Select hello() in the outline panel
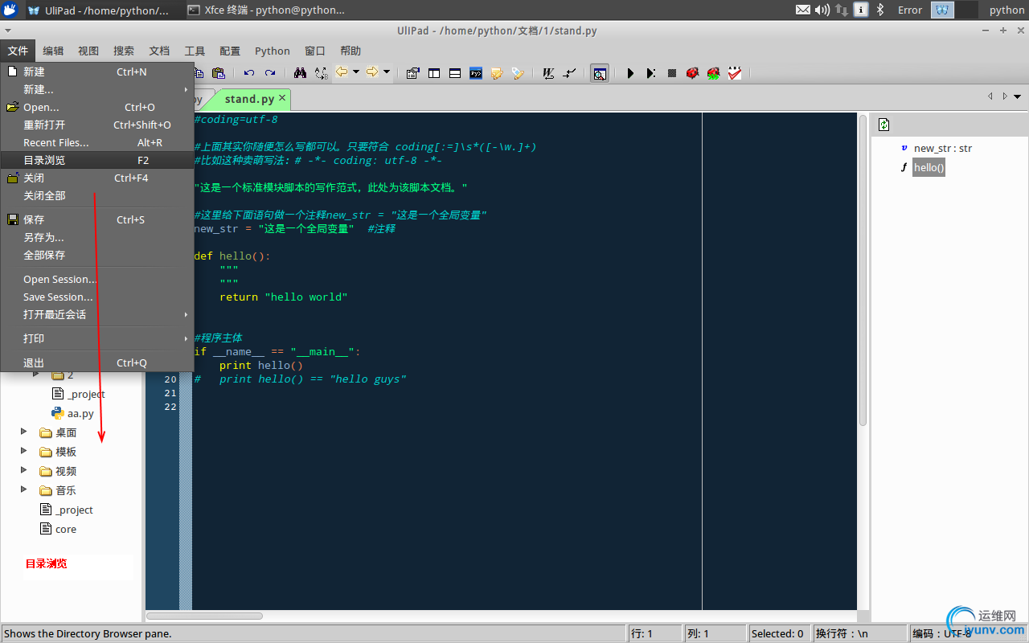The image size is (1029, 643). click(x=929, y=167)
